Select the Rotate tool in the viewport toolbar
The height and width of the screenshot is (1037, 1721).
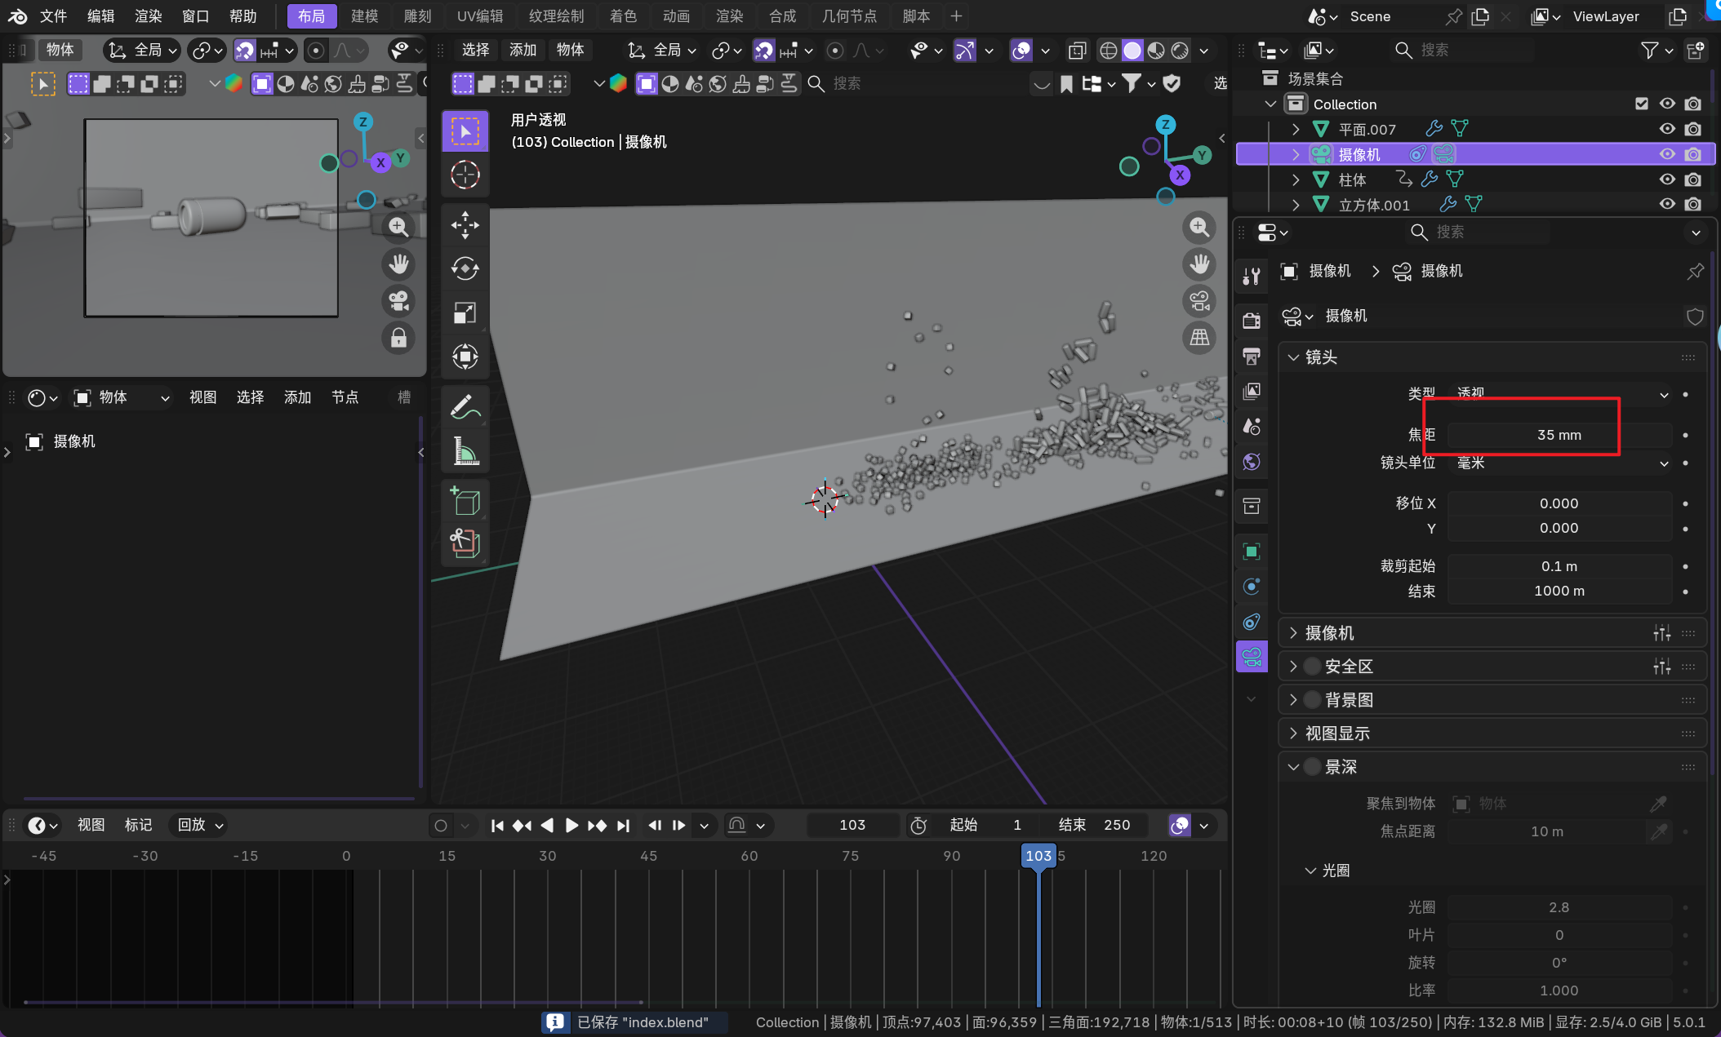[465, 268]
